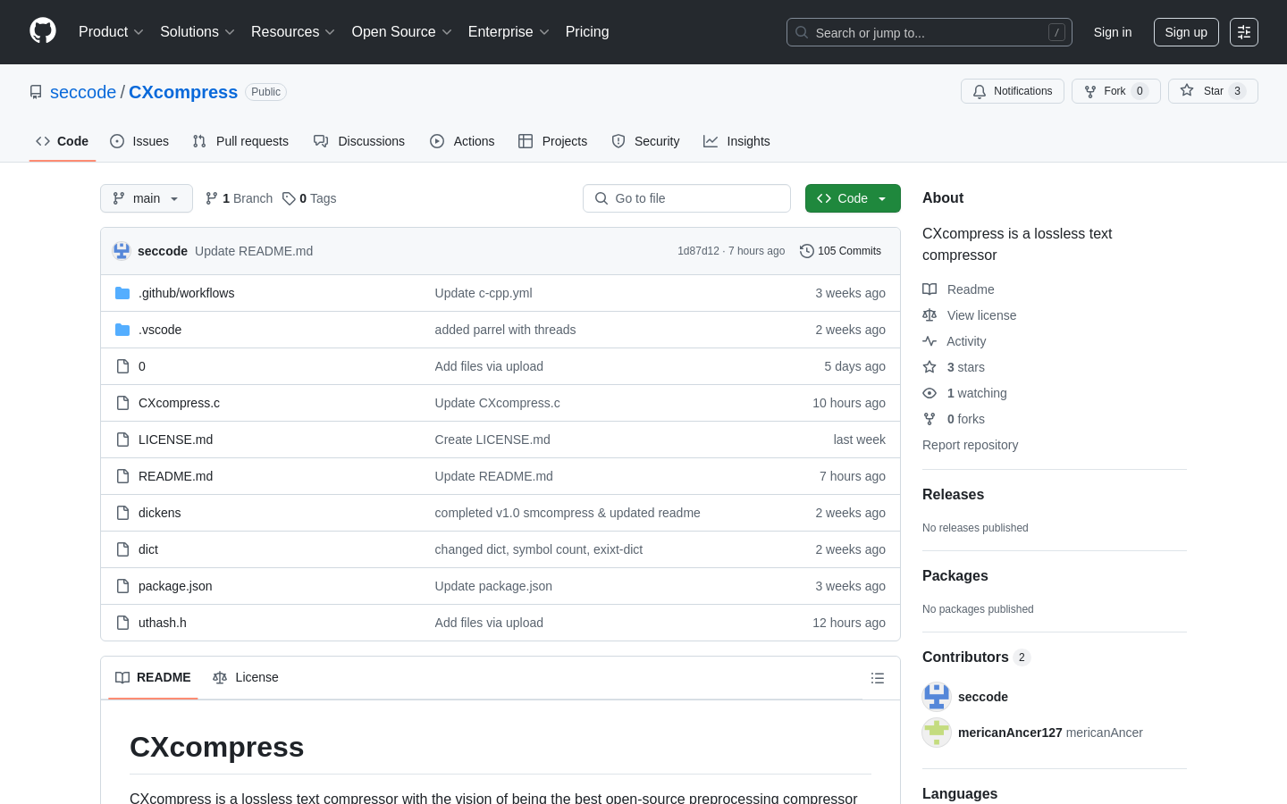The width and height of the screenshot is (1287, 804).
Task: Click the uthash.h file icon
Action: 122,623
